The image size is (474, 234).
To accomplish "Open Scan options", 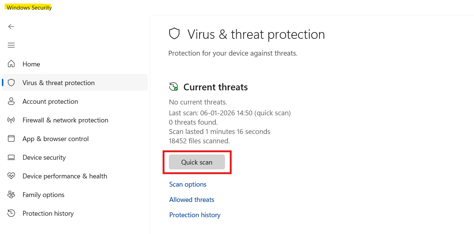I will [x=188, y=184].
